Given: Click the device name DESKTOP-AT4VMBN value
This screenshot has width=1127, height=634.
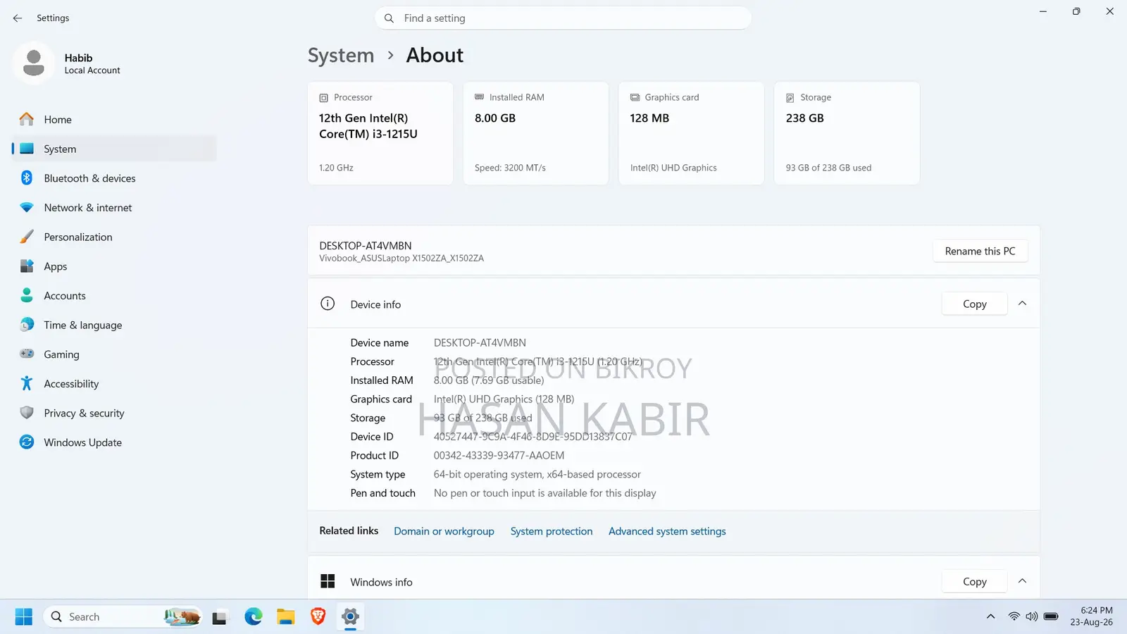Looking at the screenshot, I should pyautogui.click(x=480, y=343).
